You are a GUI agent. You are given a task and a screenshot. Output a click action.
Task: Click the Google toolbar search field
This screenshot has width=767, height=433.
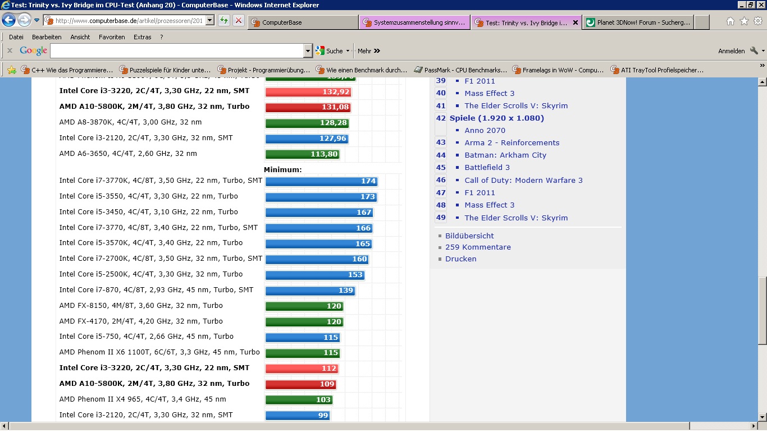click(x=177, y=51)
